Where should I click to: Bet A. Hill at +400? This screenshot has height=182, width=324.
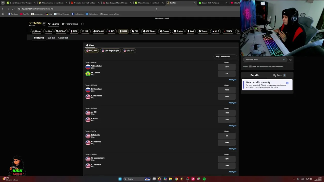click(227, 113)
